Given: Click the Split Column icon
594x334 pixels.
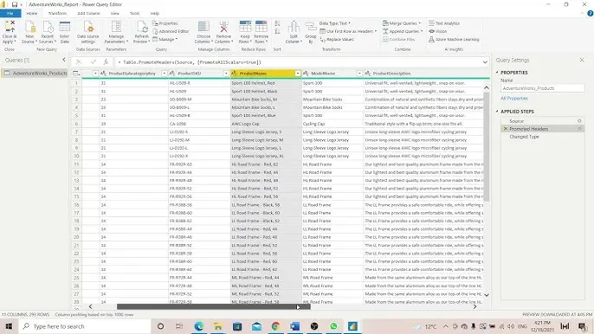Looking at the screenshot, I should point(294,28).
